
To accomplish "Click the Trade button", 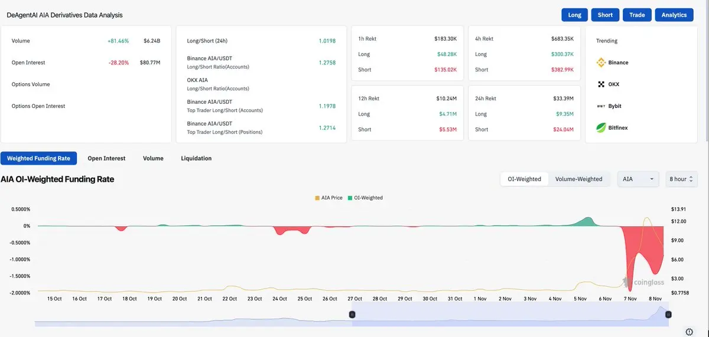I will coord(637,15).
